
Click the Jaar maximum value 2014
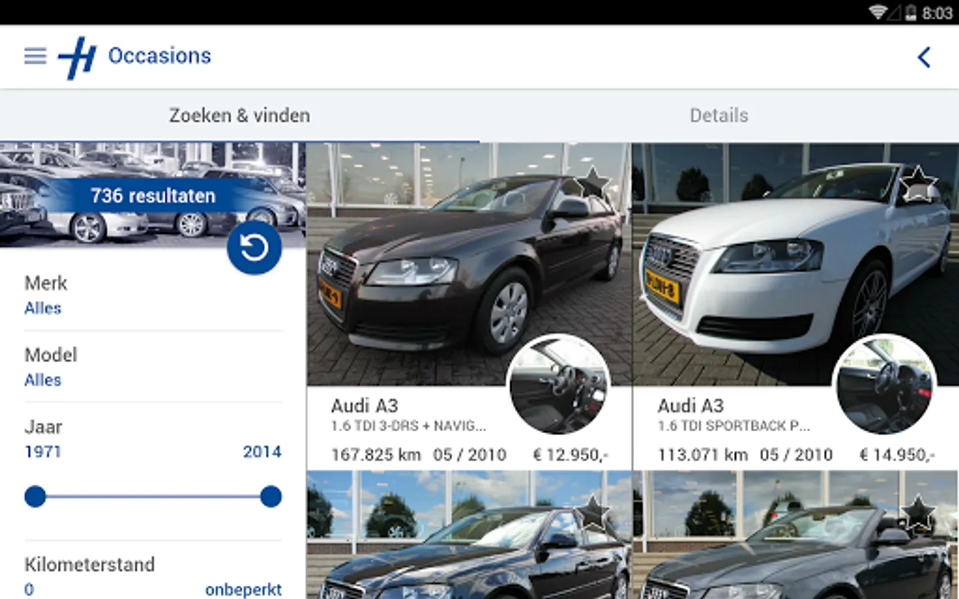262,452
